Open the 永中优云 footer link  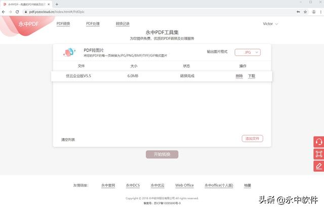tap(157, 185)
